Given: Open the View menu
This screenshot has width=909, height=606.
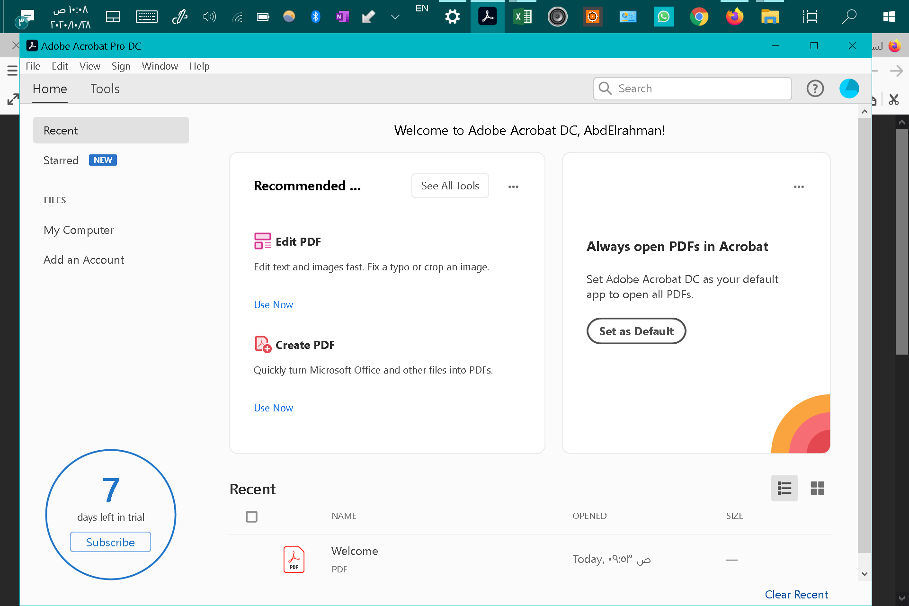Looking at the screenshot, I should click(x=89, y=66).
